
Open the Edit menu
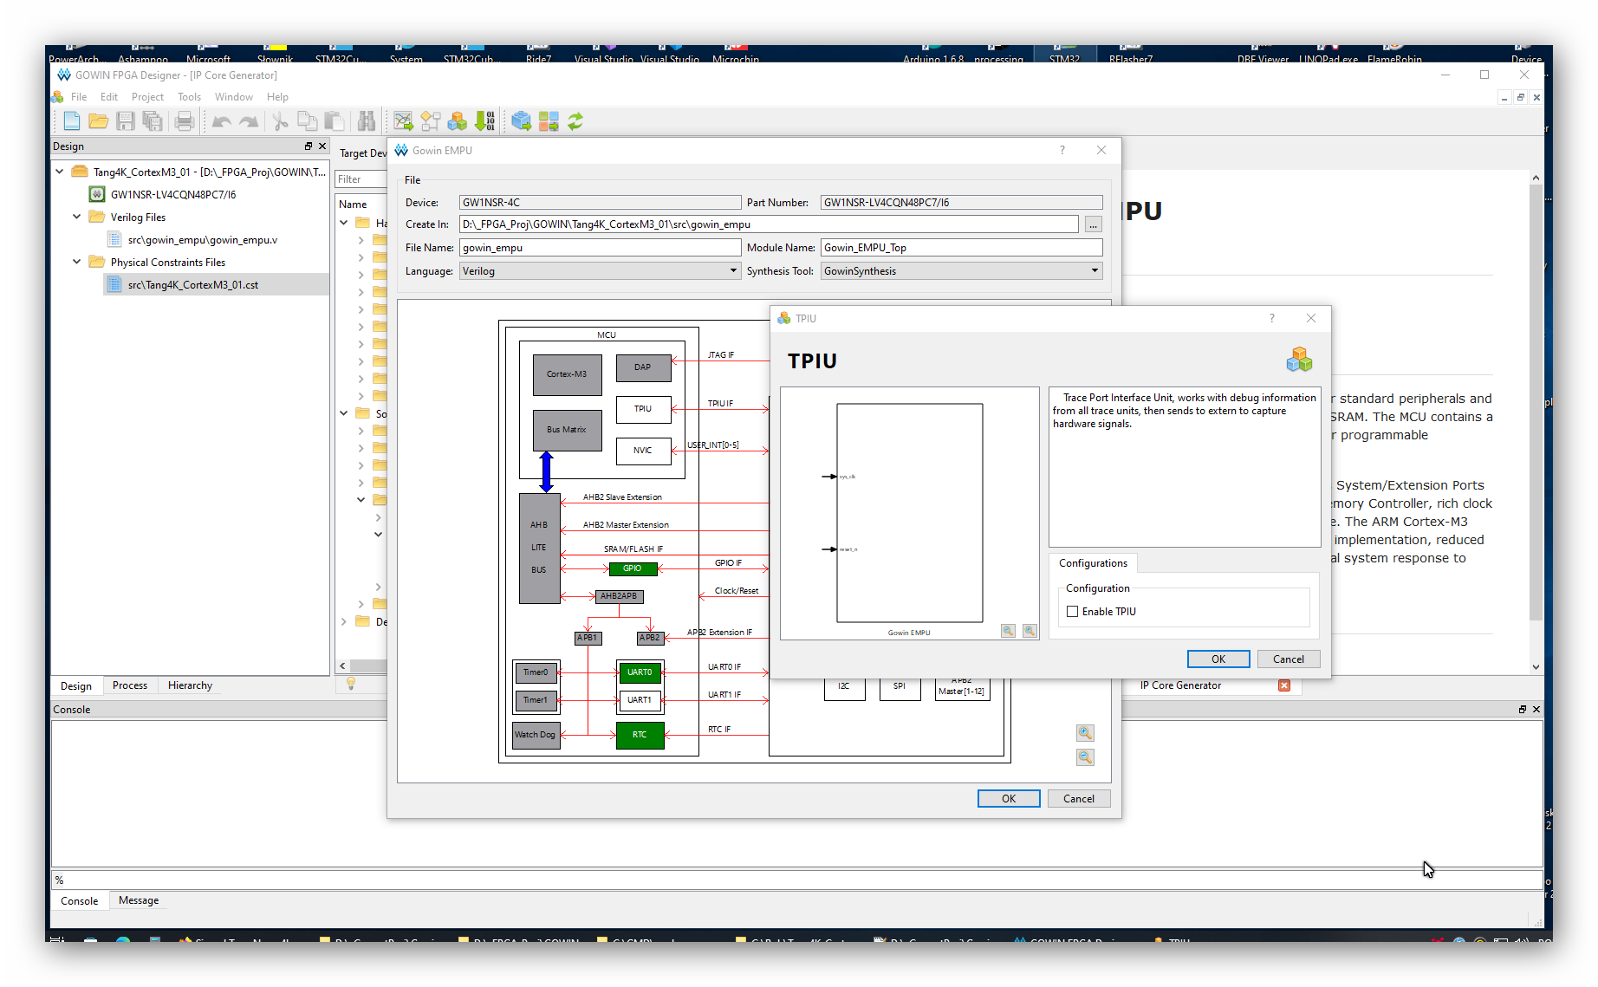click(109, 97)
